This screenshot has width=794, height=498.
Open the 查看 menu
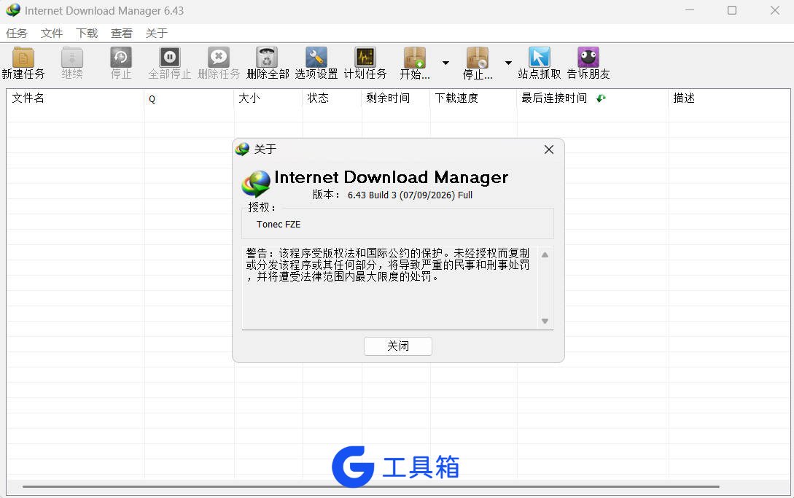(x=122, y=34)
